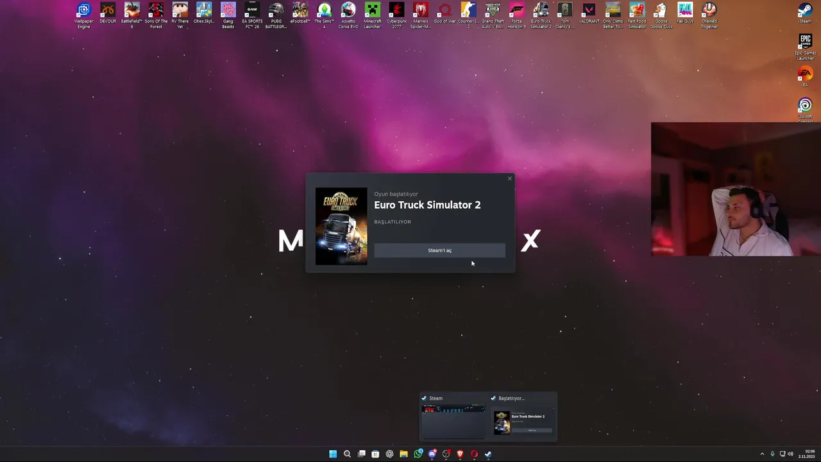Select the Ubisoft Connect desktop icon
821x462 pixels.
click(x=805, y=109)
